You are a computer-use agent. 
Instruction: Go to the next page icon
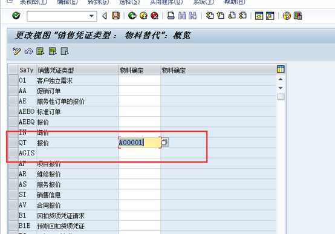coord(232,16)
